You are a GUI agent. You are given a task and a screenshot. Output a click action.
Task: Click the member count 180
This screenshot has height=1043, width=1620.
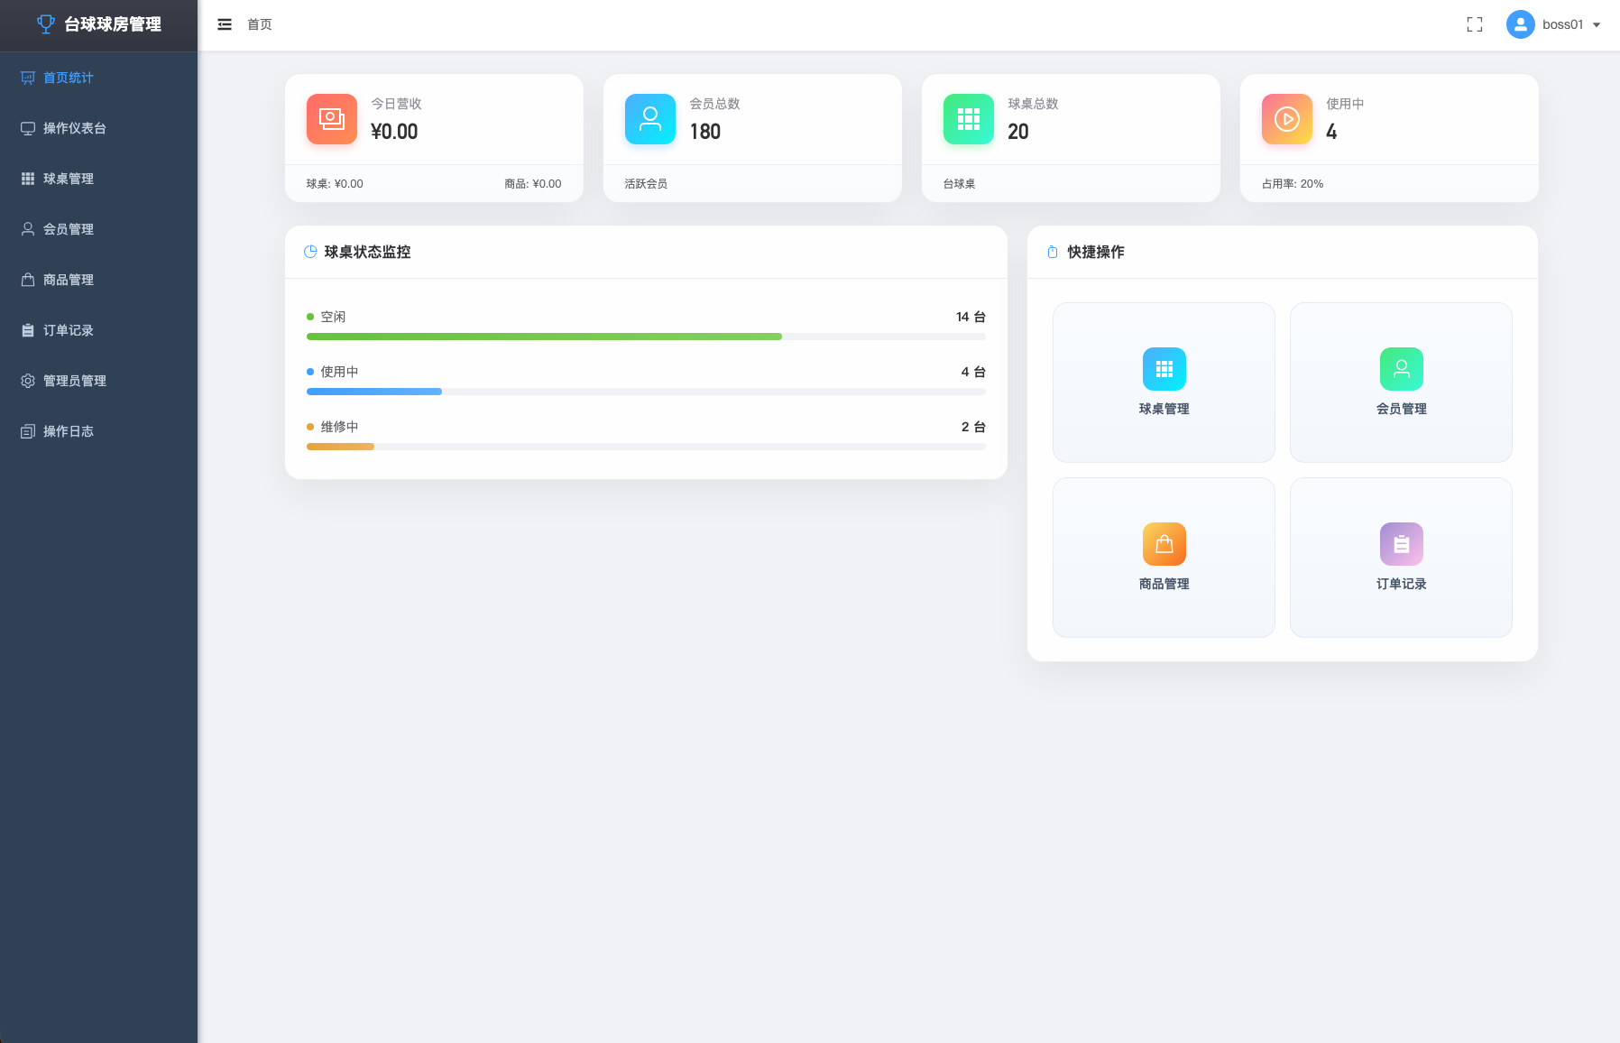click(705, 132)
